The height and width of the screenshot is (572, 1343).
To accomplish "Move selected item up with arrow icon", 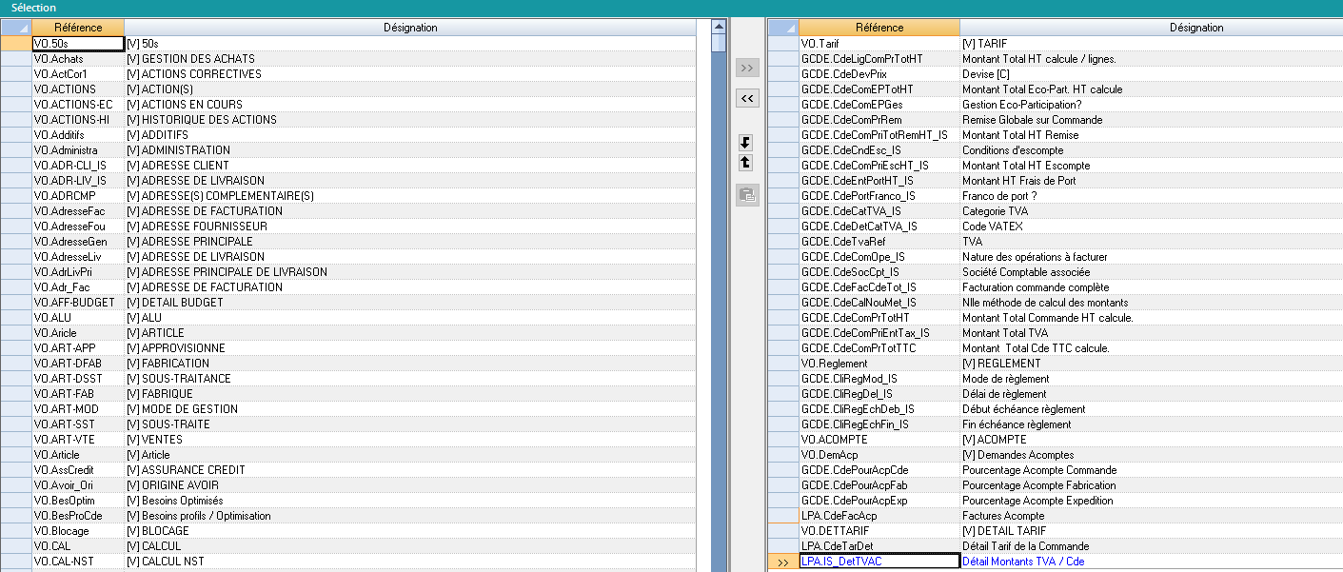I will pos(746,163).
